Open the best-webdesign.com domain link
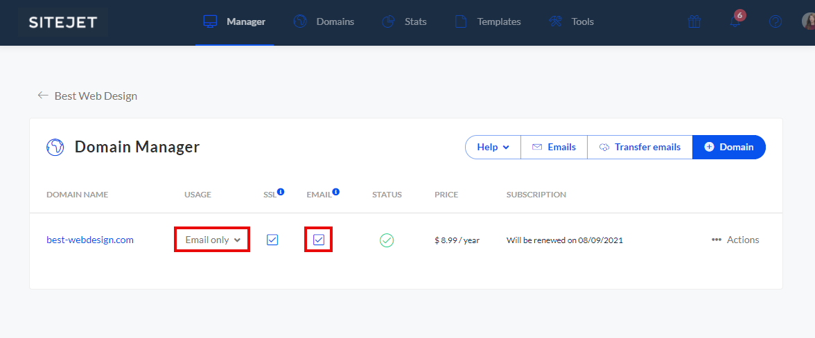Image resolution: width=815 pixels, height=338 pixels. pyautogui.click(x=90, y=240)
